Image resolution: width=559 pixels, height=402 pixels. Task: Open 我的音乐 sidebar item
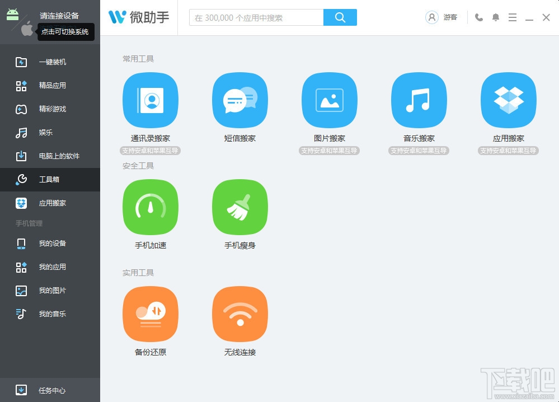coord(50,314)
